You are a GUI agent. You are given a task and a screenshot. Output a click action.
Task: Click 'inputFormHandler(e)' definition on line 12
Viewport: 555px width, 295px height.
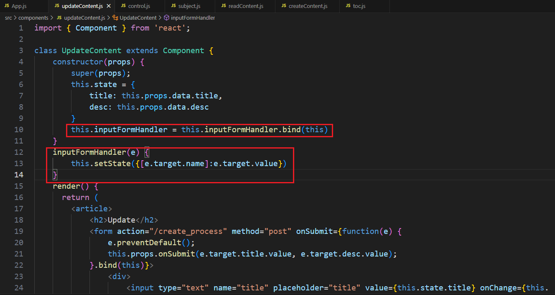click(96, 152)
